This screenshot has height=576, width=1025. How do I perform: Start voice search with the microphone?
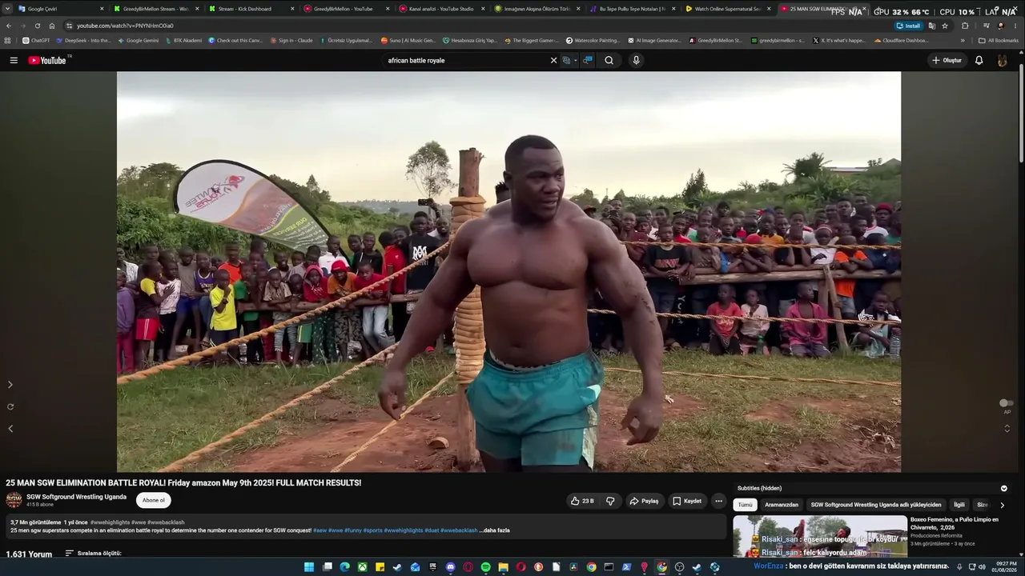coord(636,60)
